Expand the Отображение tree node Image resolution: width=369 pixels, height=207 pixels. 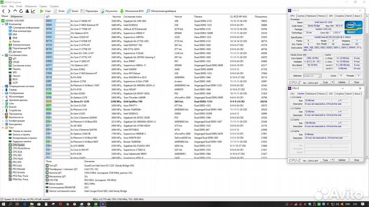[3, 93]
